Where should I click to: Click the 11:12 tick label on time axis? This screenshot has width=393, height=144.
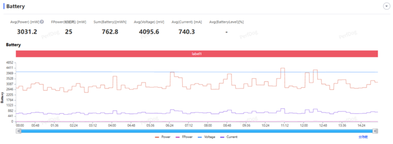(x=285, y=125)
